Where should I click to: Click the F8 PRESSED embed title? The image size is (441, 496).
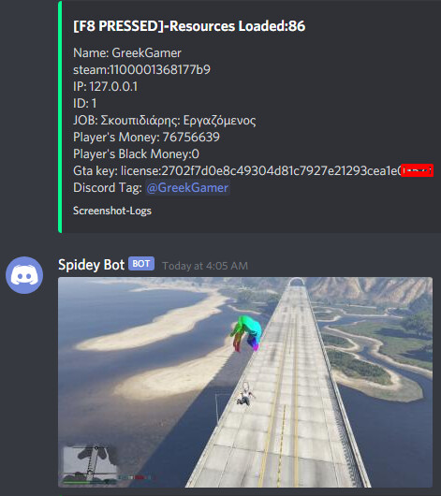189,26
